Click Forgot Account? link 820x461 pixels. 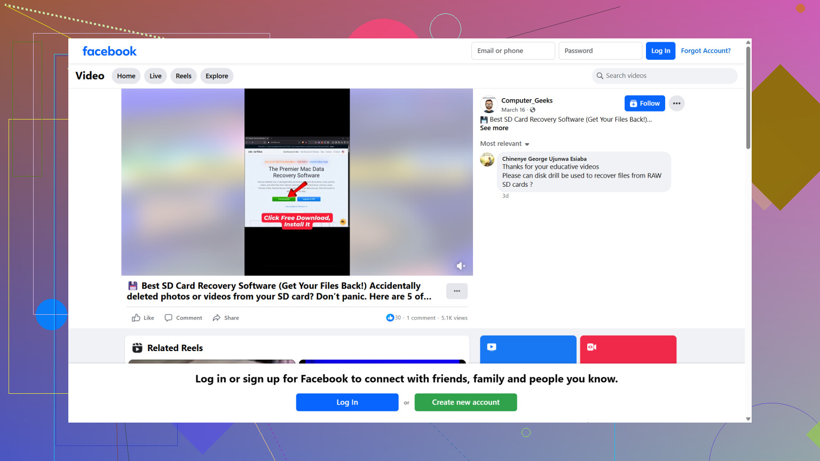[x=706, y=51]
